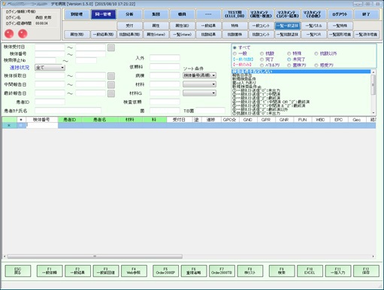Open the second sort condition dropdown
Image resolution: width=384 pixels, height=290 pixels.
[x=199, y=84]
